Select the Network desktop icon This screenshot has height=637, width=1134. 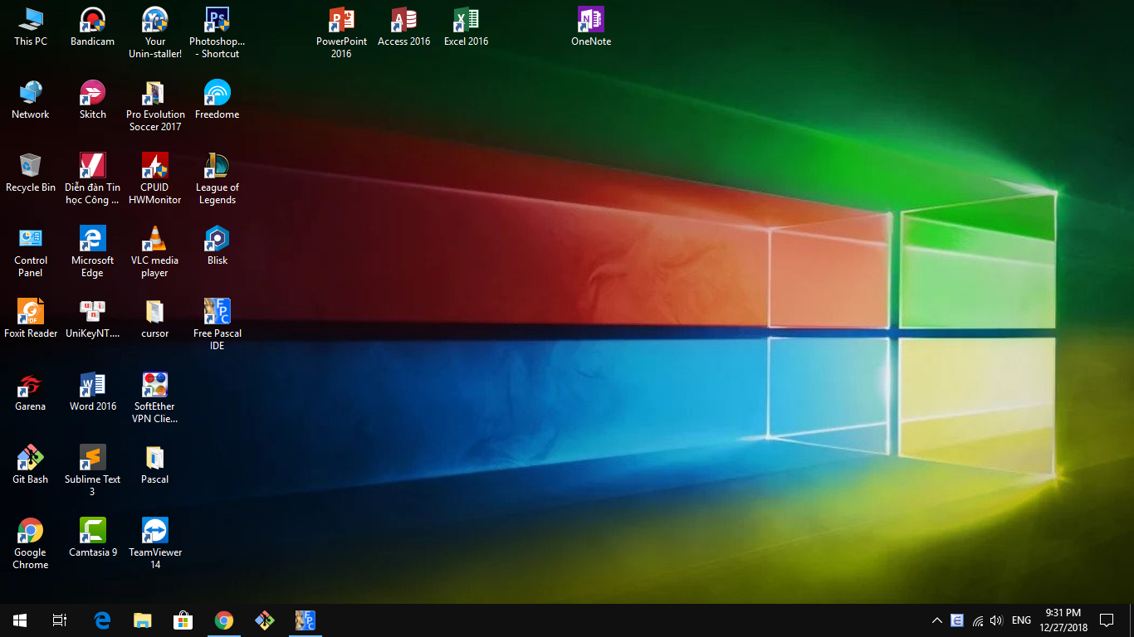pos(31,100)
